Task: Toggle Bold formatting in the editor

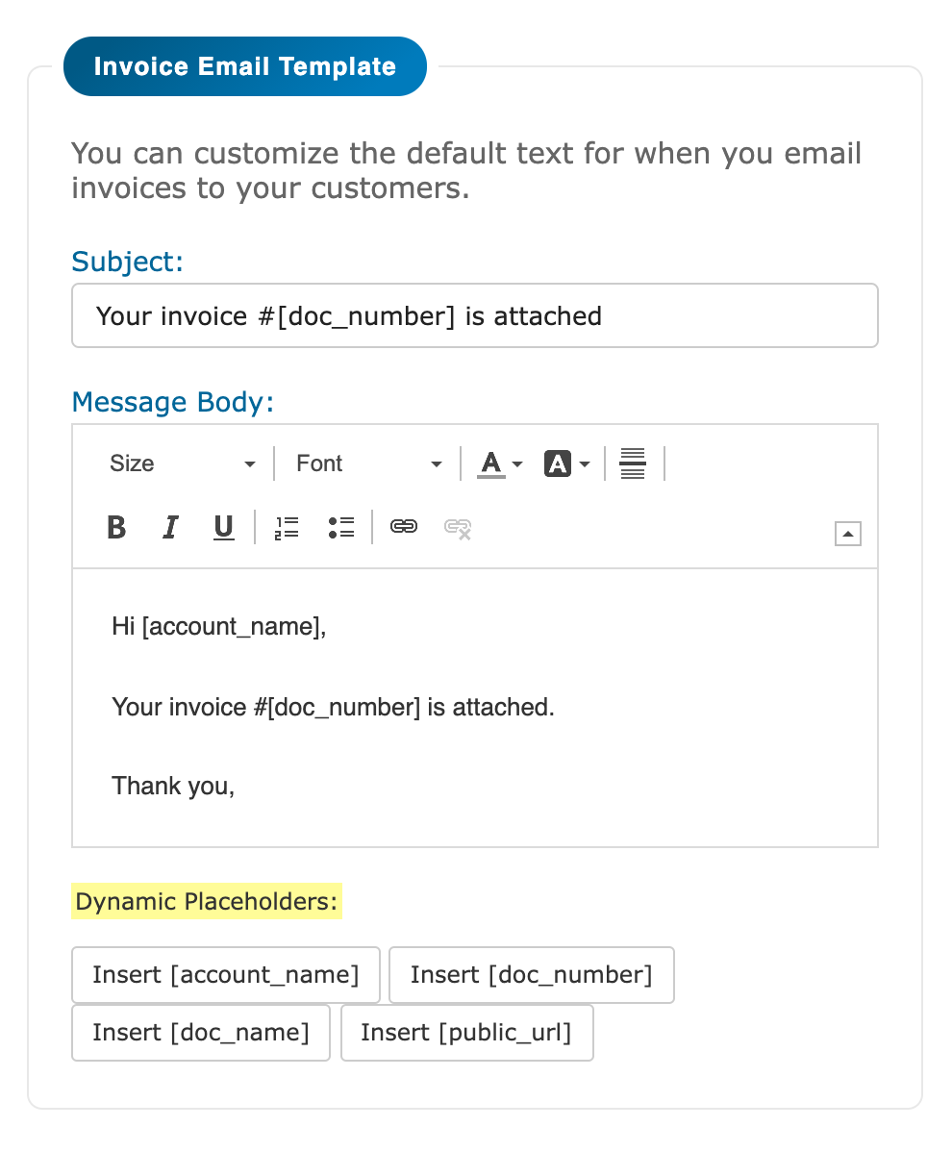Action: [116, 528]
